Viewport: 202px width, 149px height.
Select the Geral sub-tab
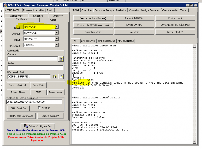click(53, 20)
